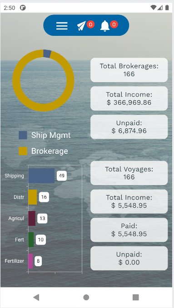Open the Unpaid $0.00 card
Image resolution: width=174 pixels, height=308 pixels.
(x=129, y=258)
